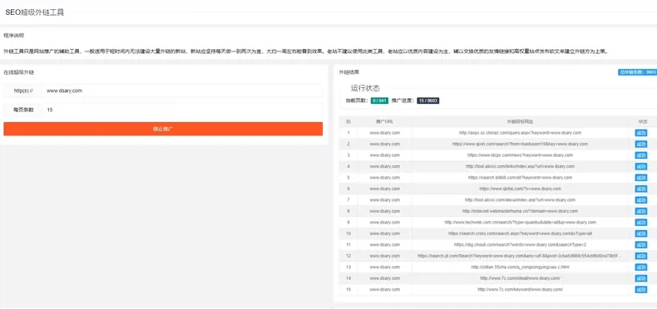The height and width of the screenshot is (309, 657).
Task: Click the status badge in row 3
Action: click(x=641, y=155)
